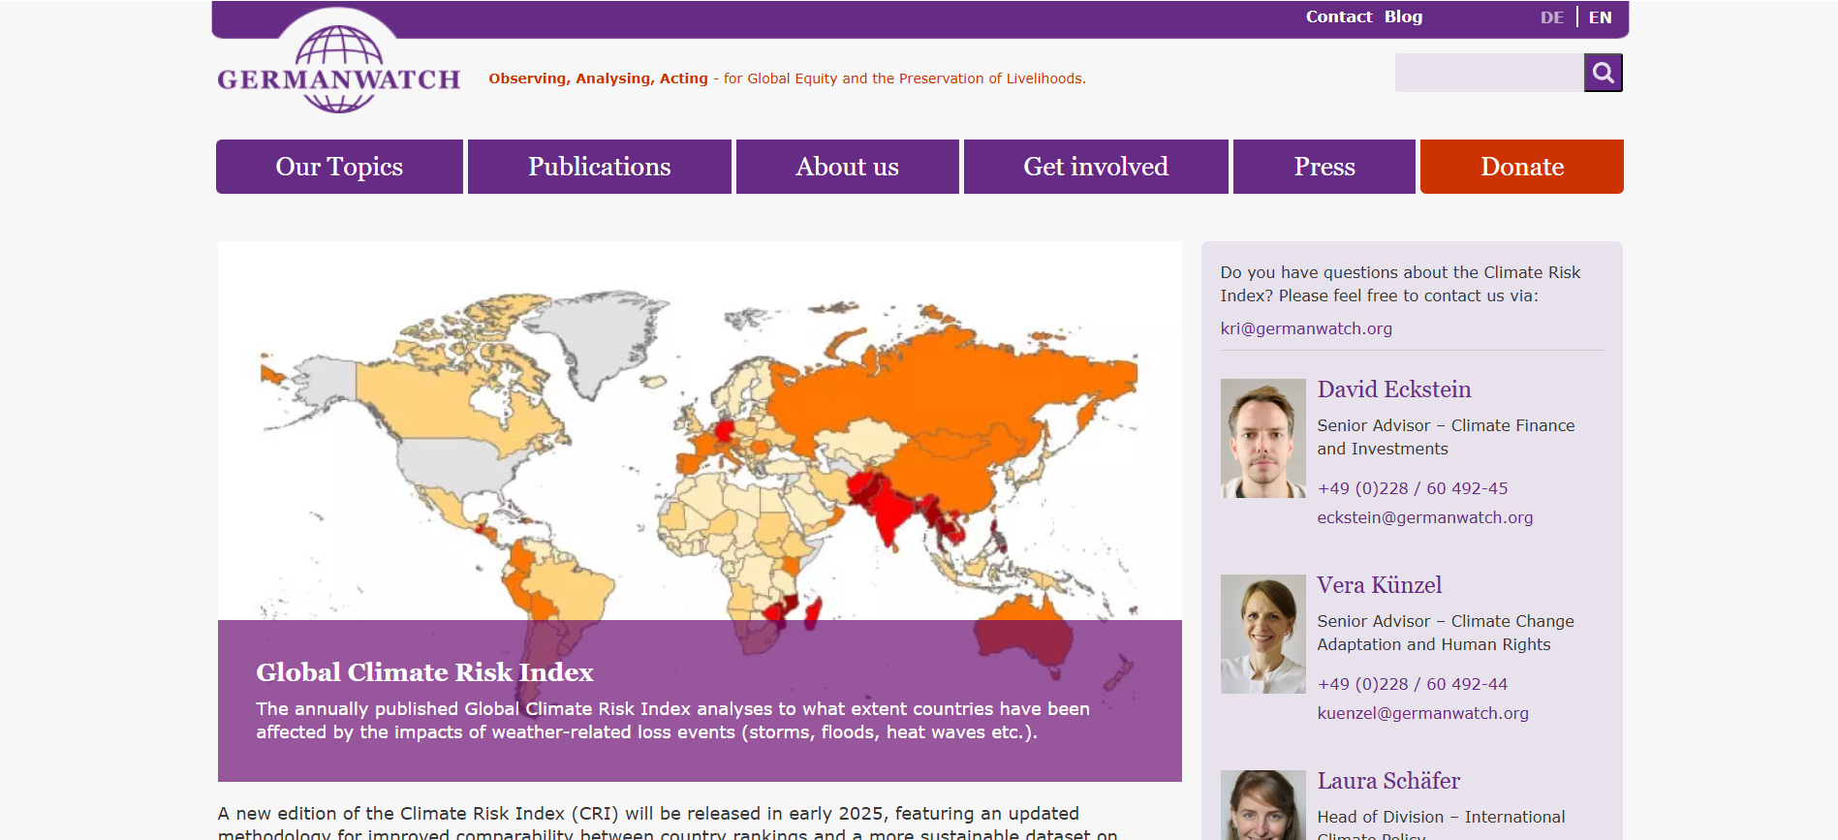Image resolution: width=1838 pixels, height=840 pixels.
Task: Email kri@germanwatch.org
Action: [x=1305, y=328]
